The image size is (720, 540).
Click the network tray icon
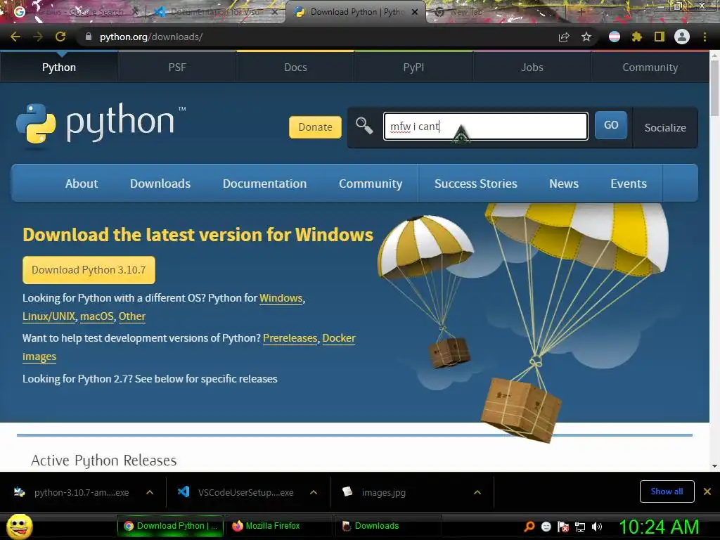580,527
